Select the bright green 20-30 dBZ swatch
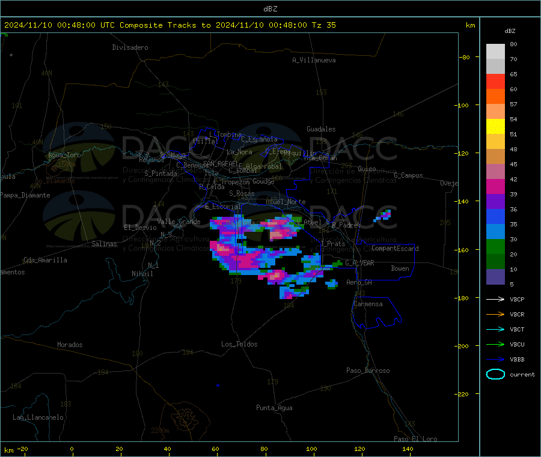 495,246
